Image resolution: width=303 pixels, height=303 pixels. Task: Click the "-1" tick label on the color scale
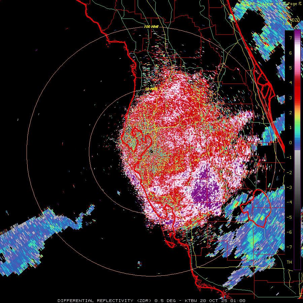(289, 158)
